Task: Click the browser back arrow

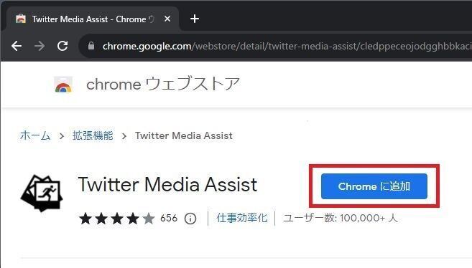Action: [17, 46]
